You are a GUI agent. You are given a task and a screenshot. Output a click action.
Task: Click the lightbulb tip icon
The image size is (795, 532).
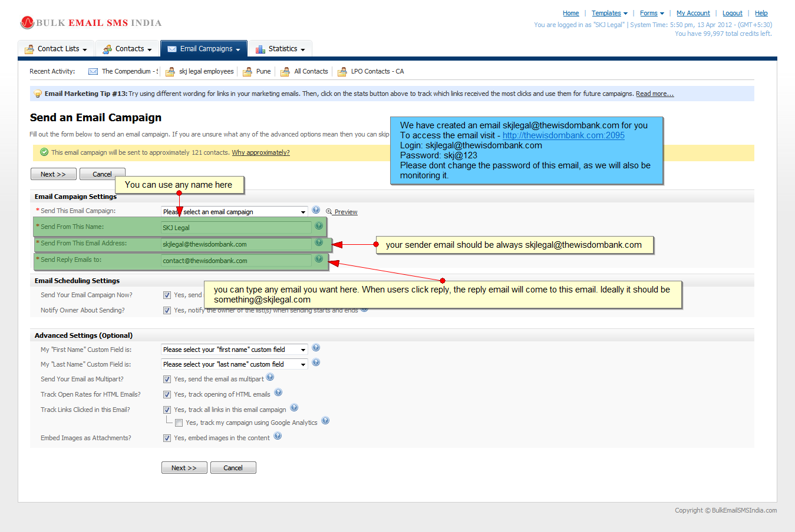[x=38, y=94]
